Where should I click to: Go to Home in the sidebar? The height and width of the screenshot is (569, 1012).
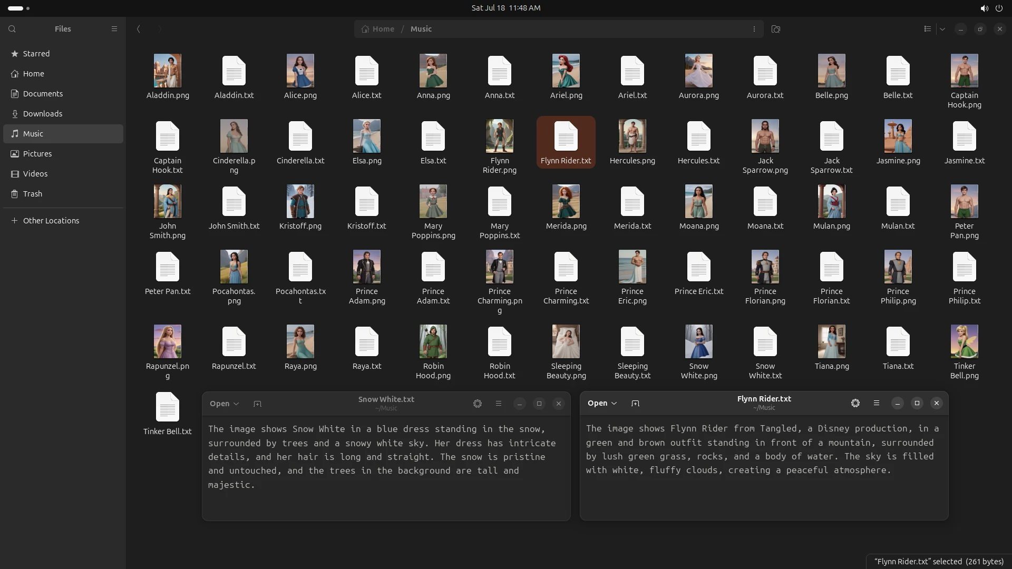(63, 74)
